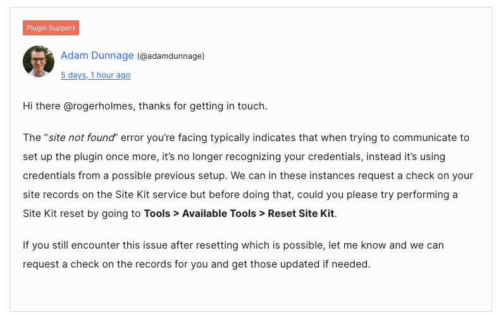
Task: Click the italic site not found text
Action: tap(82, 137)
